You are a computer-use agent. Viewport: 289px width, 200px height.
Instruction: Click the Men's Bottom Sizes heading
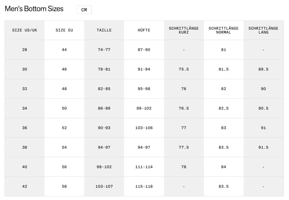(x=34, y=9)
